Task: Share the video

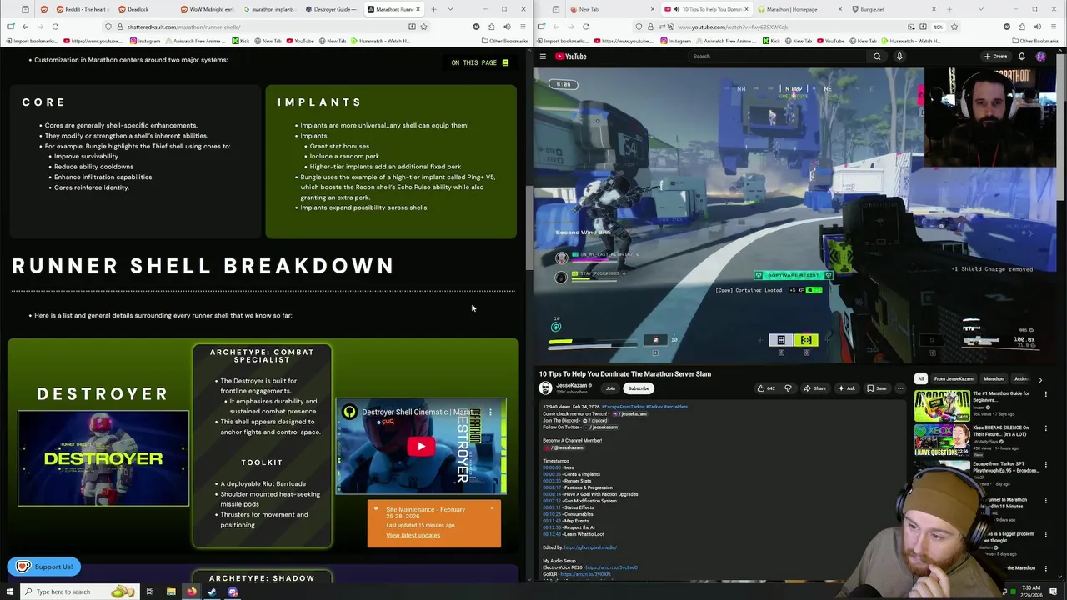Action: 814,388
